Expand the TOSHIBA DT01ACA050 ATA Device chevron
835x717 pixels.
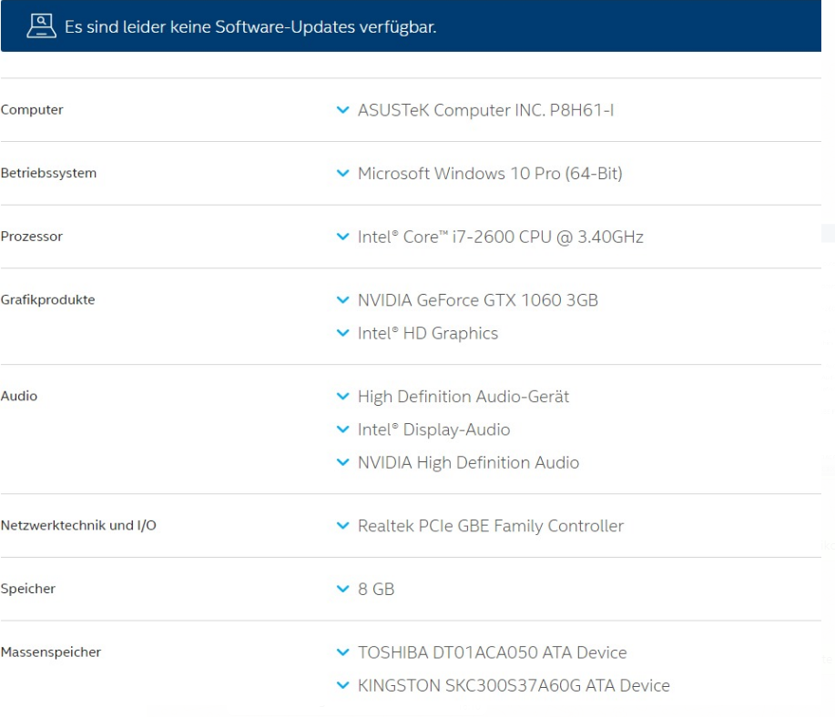pyautogui.click(x=343, y=652)
